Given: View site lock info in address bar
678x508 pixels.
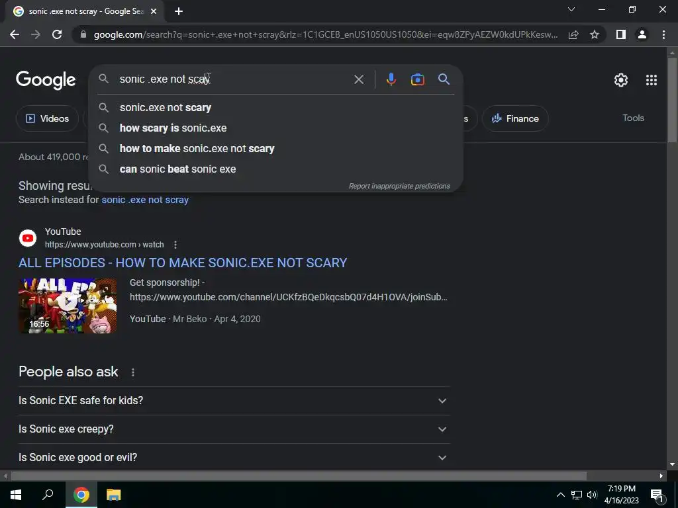Looking at the screenshot, I should click(83, 34).
